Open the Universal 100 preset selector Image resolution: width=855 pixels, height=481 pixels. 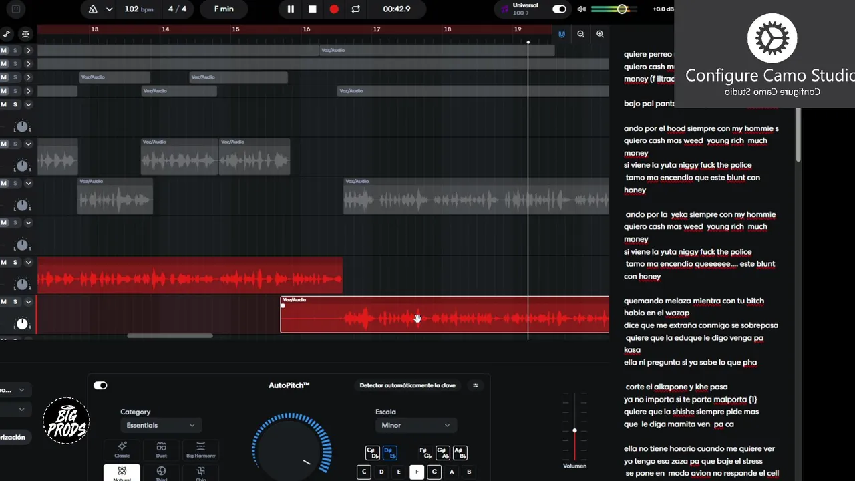(525, 9)
